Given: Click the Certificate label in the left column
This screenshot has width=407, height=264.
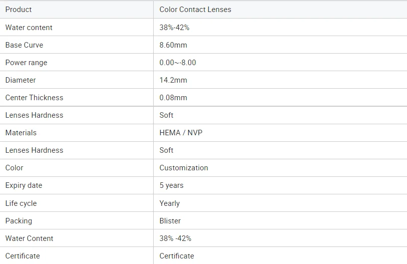Looking at the screenshot, I should pyautogui.click(x=23, y=256).
